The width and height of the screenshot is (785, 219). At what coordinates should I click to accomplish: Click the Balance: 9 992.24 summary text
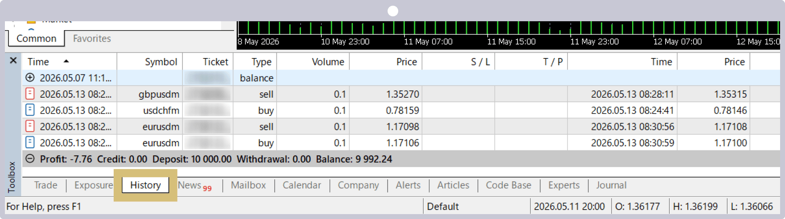click(354, 159)
